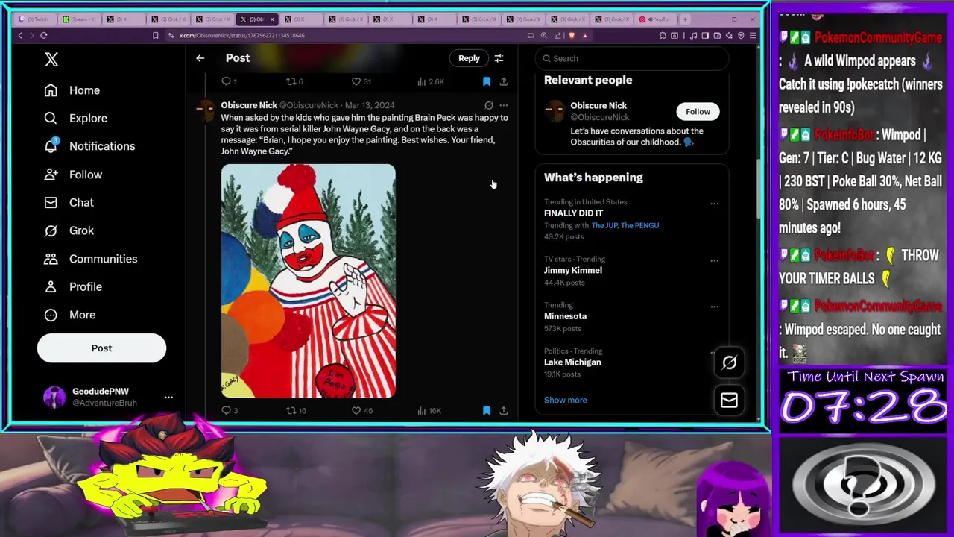The height and width of the screenshot is (537, 954).
Task: Expand the More menu in sidebar
Action: click(x=70, y=315)
